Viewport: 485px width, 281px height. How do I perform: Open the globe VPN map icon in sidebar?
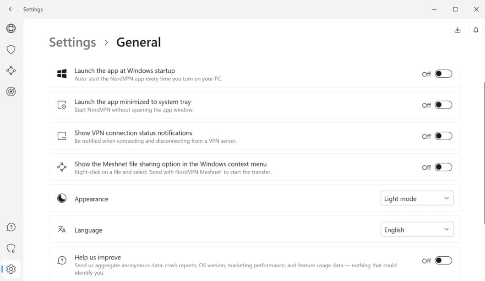[11, 28]
